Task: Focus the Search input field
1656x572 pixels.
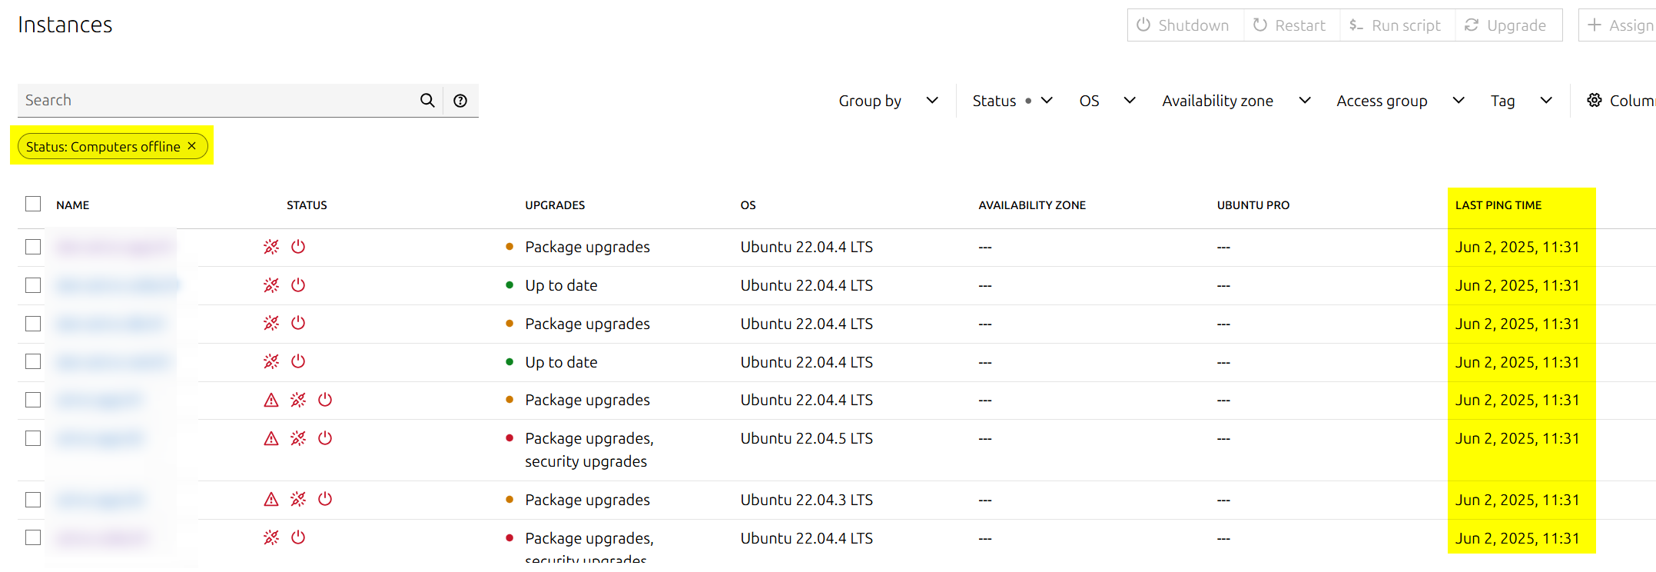Action: (x=215, y=101)
